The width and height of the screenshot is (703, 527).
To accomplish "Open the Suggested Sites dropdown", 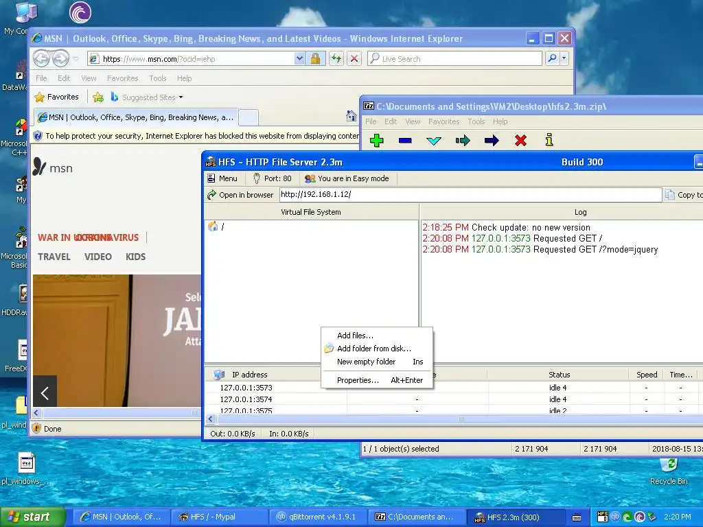I will pos(147,97).
